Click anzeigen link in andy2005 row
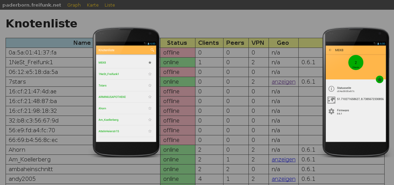The width and height of the screenshot is (394, 185). pyautogui.click(x=283, y=179)
